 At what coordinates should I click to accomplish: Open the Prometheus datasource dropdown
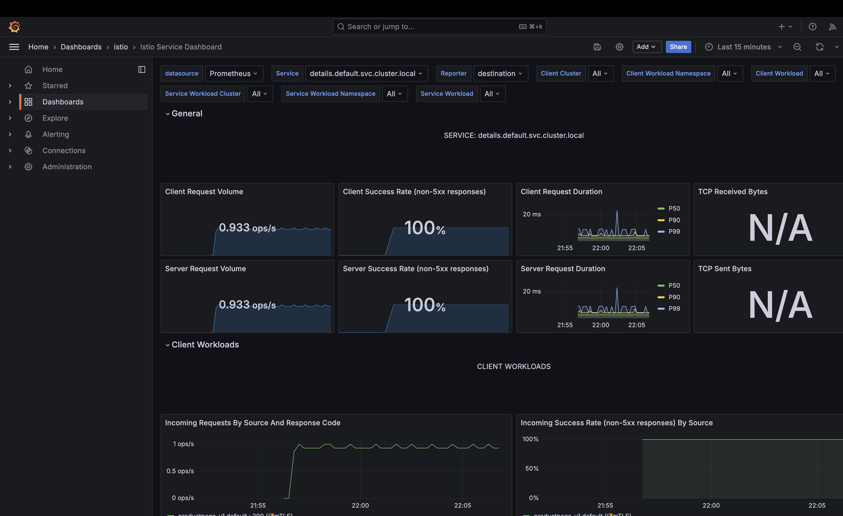[x=234, y=73]
